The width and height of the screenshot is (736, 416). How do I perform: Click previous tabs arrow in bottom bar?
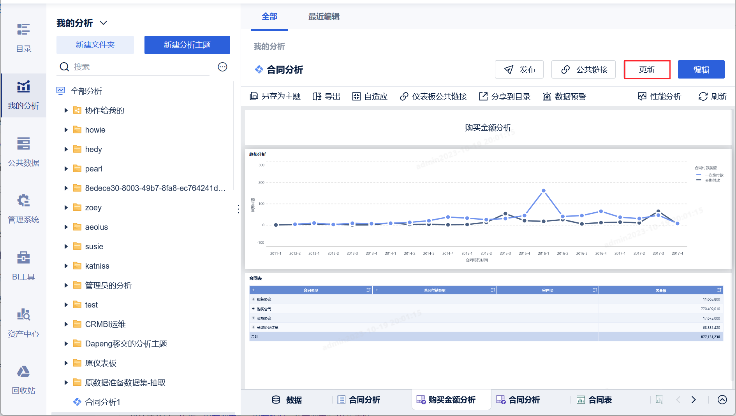(x=678, y=400)
